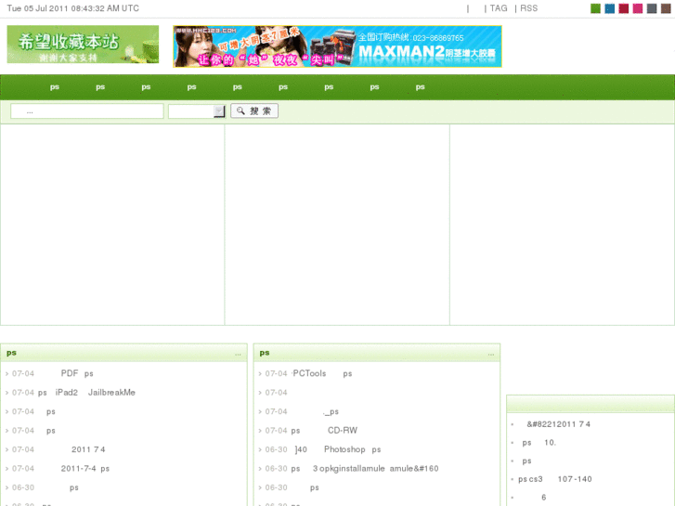Open the '2011-7-4 ps' article
The height and width of the screenshot is (506, 675).
(x=85, y=468)
